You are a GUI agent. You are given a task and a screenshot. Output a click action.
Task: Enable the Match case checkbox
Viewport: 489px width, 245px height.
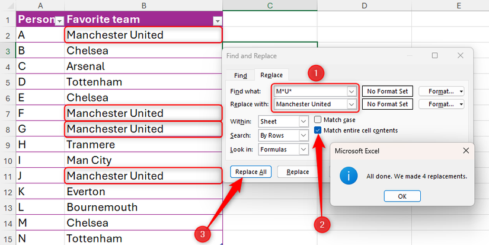coord(318,120)
